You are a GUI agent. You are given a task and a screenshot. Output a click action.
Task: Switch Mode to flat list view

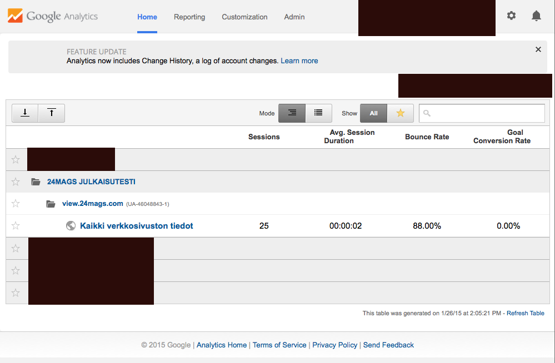pos(318,113)
